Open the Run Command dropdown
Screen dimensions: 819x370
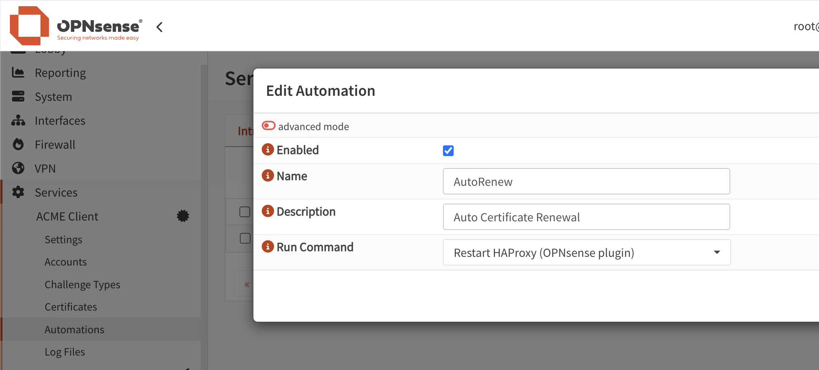click(586, 252)
